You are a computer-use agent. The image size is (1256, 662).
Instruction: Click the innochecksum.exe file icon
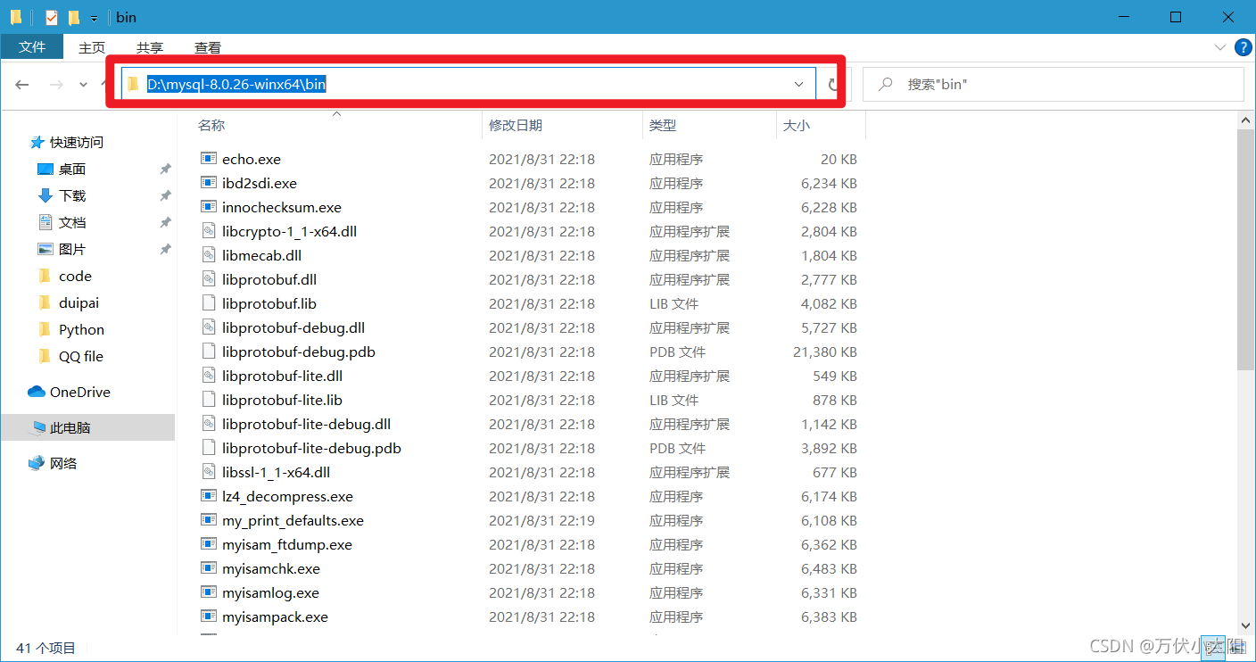(x=209, y=207)
